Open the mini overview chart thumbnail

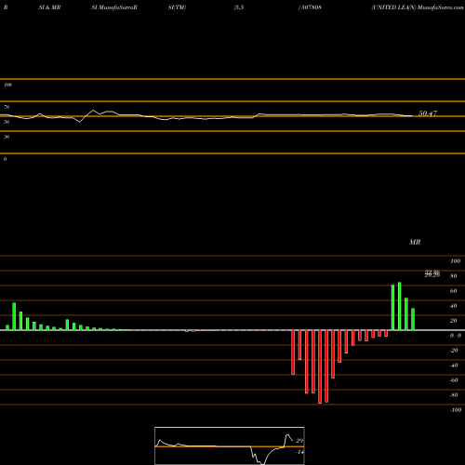(x=230, y=445)
